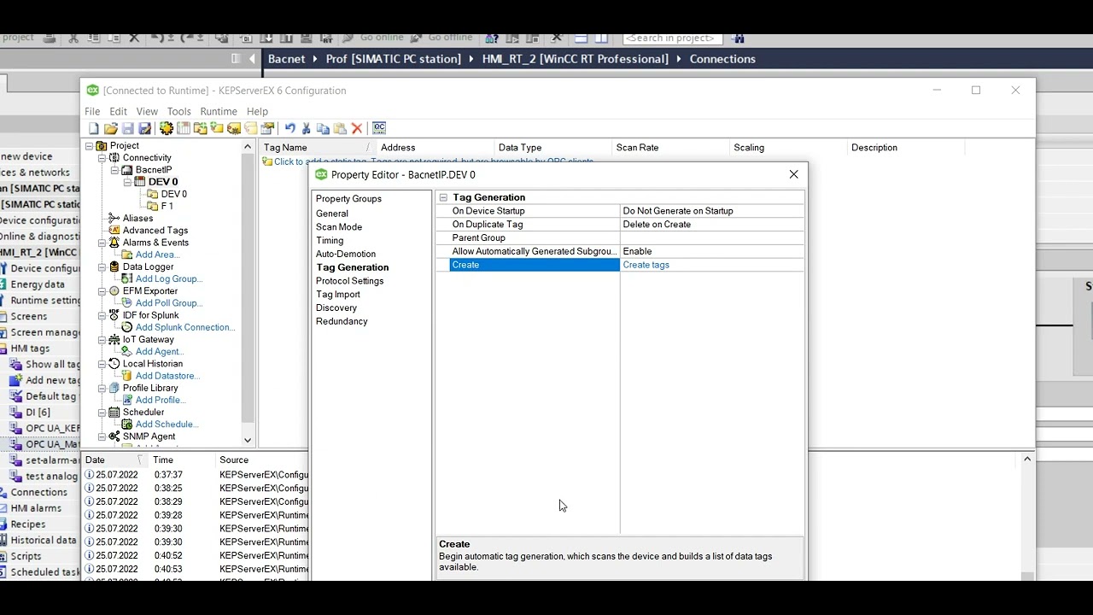Click the Cut scissors icon
The image size is (1093, 615).
pos(306,128)
